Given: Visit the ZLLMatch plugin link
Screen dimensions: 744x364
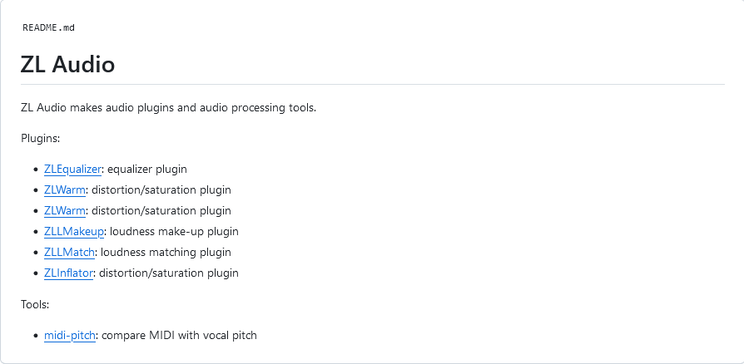Looking at the screenshot, I should (x=69, y=253).
